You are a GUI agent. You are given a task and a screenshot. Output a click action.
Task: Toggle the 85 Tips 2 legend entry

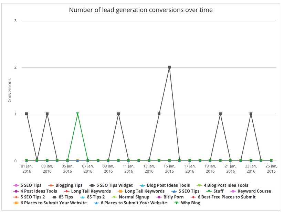tap(92, 197)
